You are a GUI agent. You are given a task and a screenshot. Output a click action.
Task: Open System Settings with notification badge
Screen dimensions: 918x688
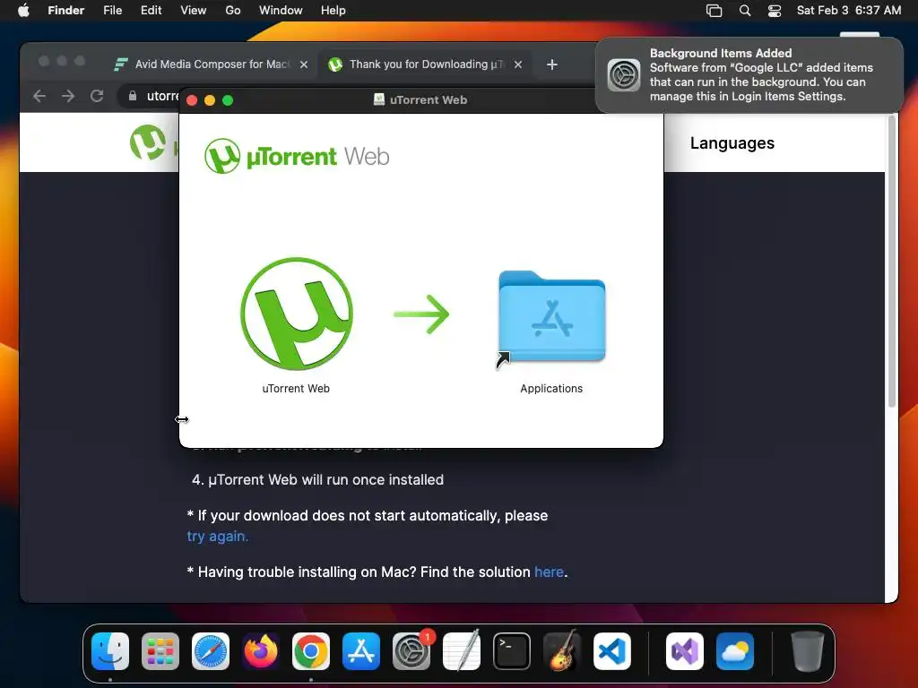click(411, 651)
